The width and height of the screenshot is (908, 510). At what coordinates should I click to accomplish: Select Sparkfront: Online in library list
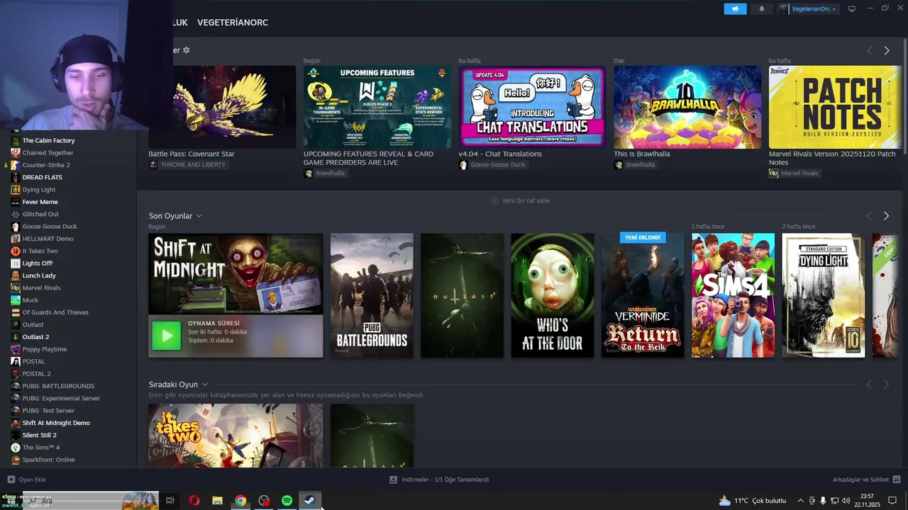point(48,460)
